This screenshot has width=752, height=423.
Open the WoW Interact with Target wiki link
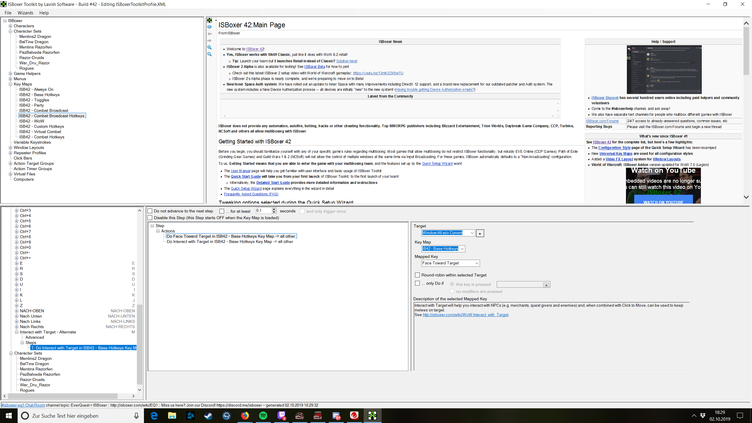point(465,315)
